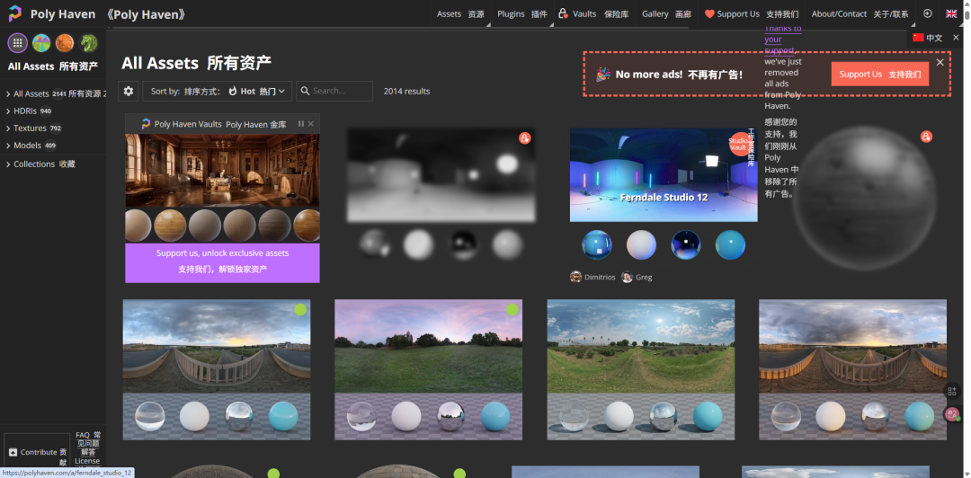The image size is (971, 478).
Task: Click the Studio Vault badge on Ferndale Studio
Action: tap(739, 145)
